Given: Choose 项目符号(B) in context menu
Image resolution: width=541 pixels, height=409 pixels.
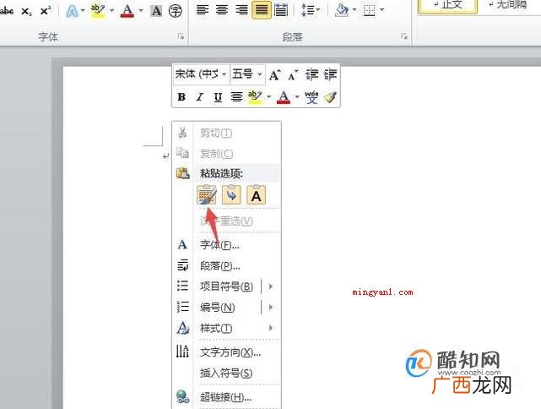Looking at the screenshot, I should coord(226,286).
